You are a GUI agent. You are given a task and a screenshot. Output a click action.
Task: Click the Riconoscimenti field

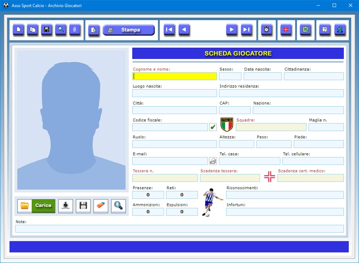(x=285, y=195)
